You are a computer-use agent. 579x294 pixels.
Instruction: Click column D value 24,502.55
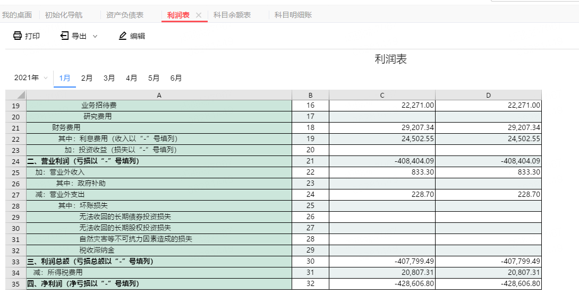point(489,139)
